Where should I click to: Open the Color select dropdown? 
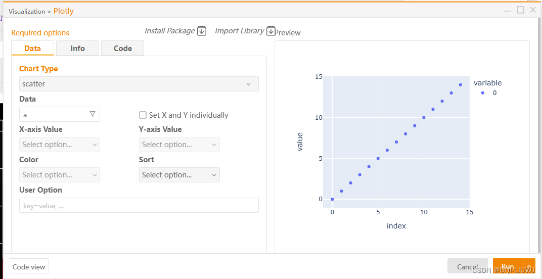(60, 175)
